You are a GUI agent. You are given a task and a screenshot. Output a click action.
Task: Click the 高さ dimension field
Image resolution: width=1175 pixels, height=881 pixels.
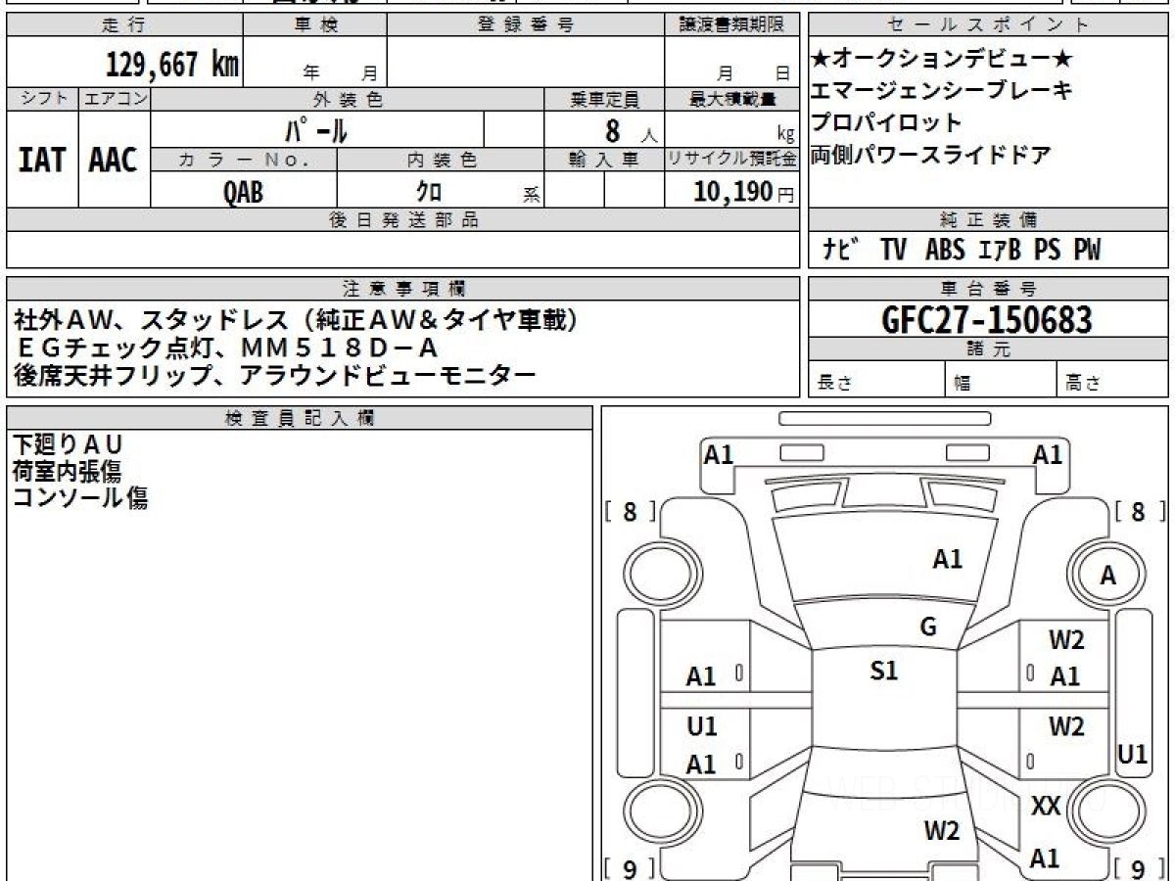click(x=1113, y=380)
